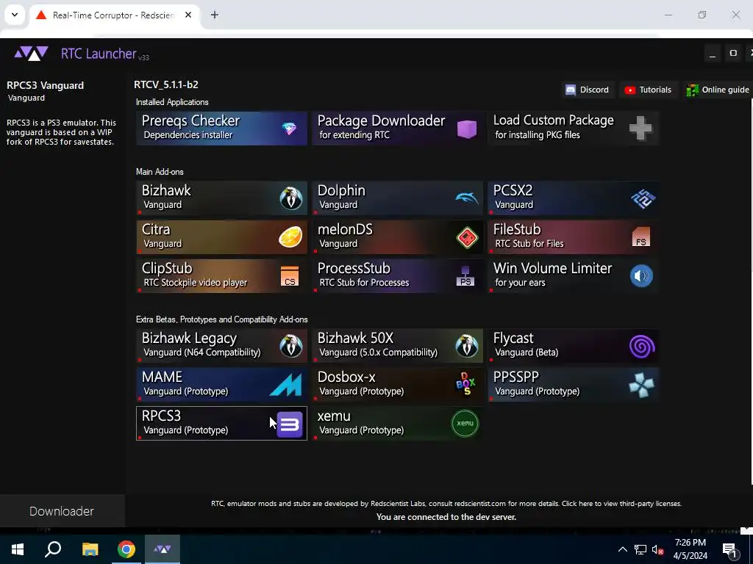Click the MAME blue M logo

pos(286,385)
